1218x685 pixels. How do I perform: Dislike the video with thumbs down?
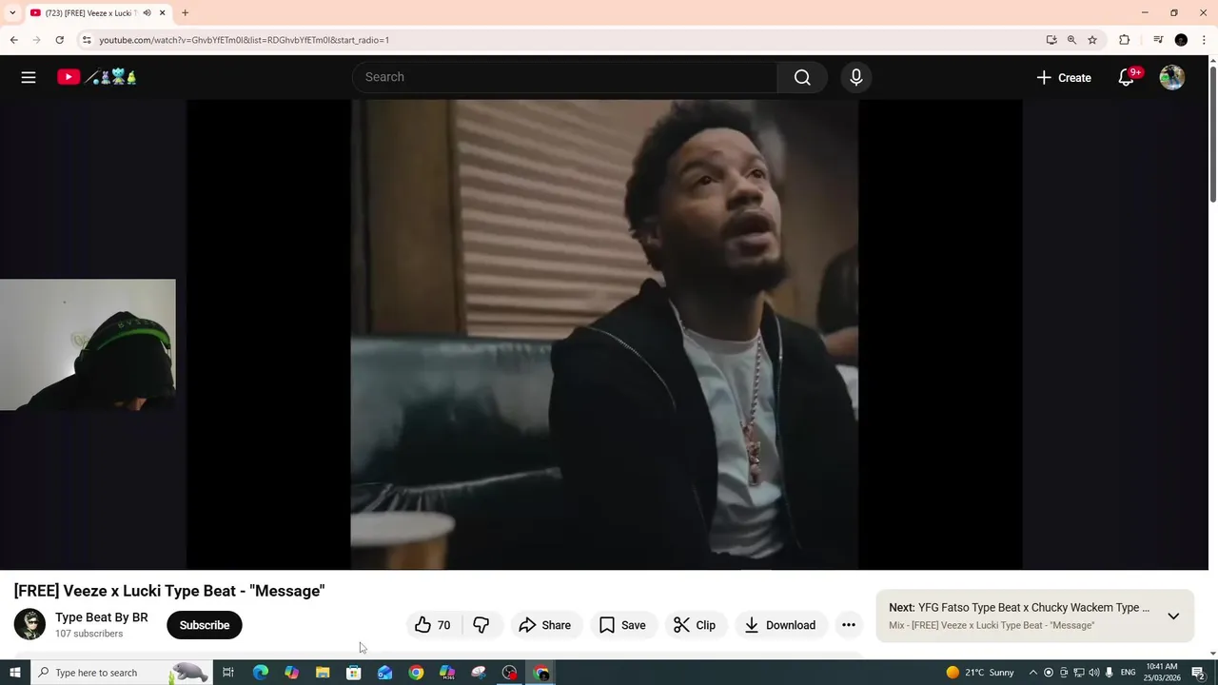coord(481,625)
